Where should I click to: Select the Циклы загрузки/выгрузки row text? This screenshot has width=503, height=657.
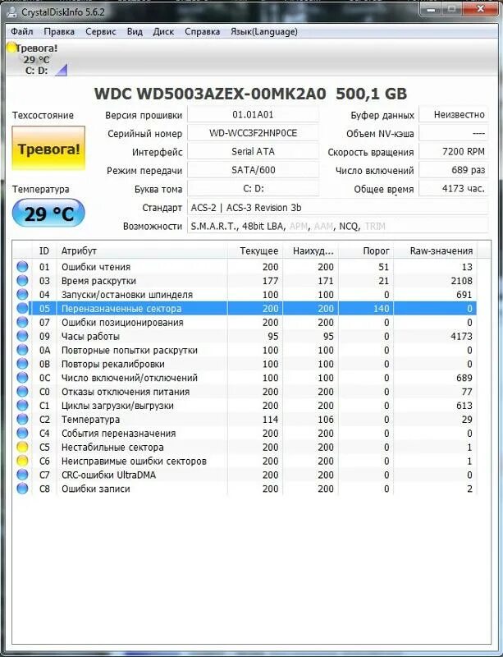point(117,406)
